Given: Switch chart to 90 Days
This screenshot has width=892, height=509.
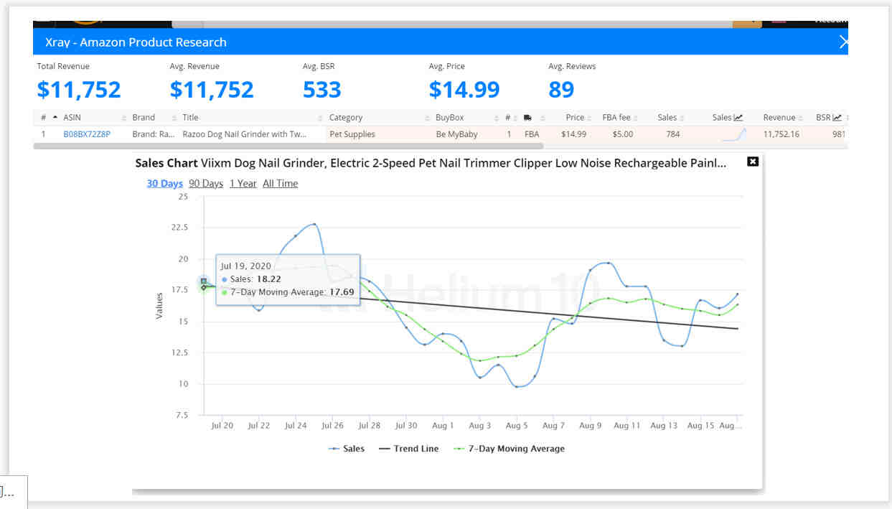Looking at the screenshot, I should tap(206, 184).
